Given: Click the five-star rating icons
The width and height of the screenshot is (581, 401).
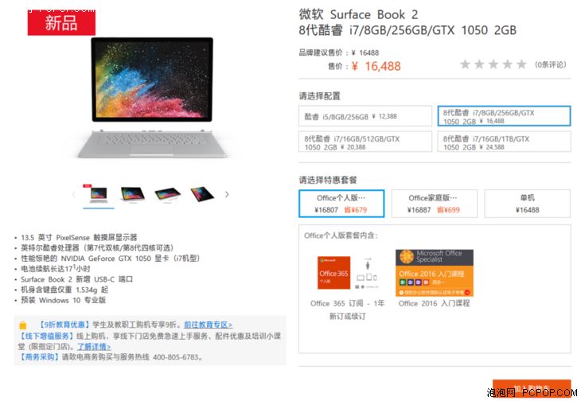Looking at the screenshot, I should [x=493, y=64].
